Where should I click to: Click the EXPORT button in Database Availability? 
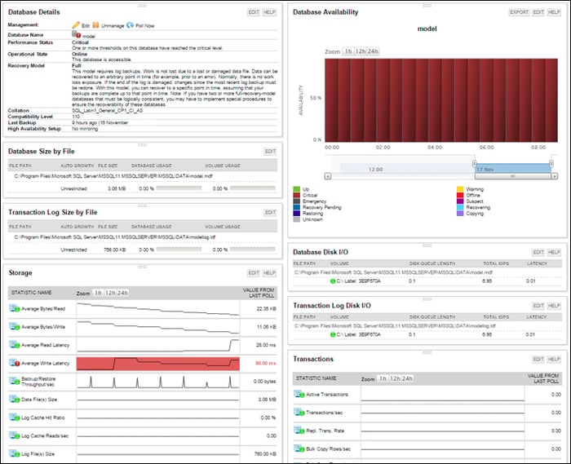(519, 12)
